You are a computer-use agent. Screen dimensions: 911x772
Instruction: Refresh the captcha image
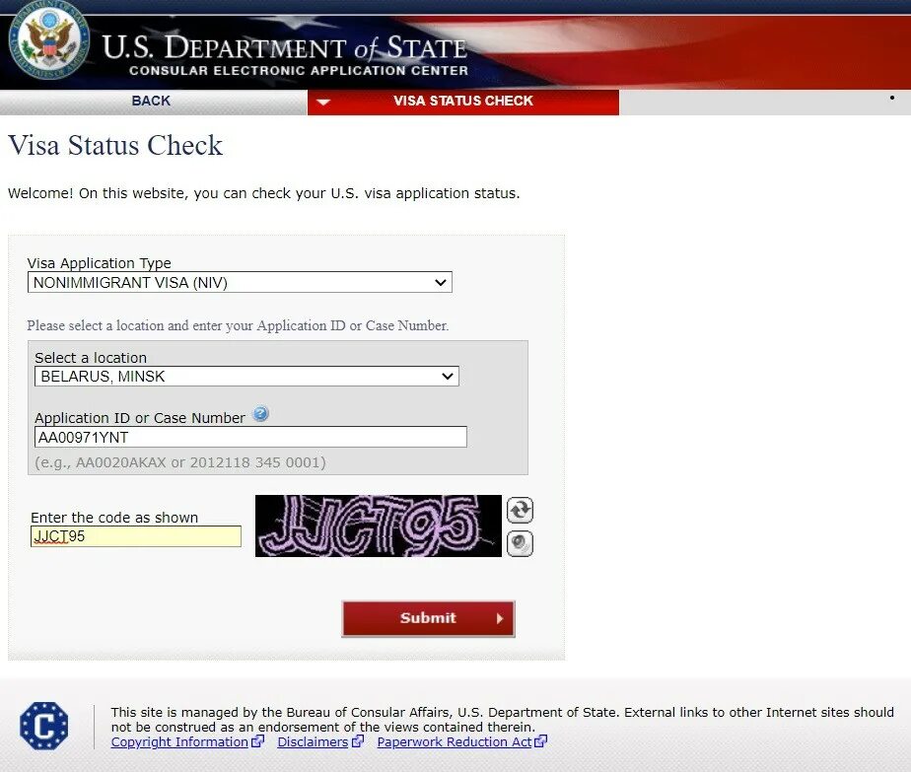pos(520,510)
